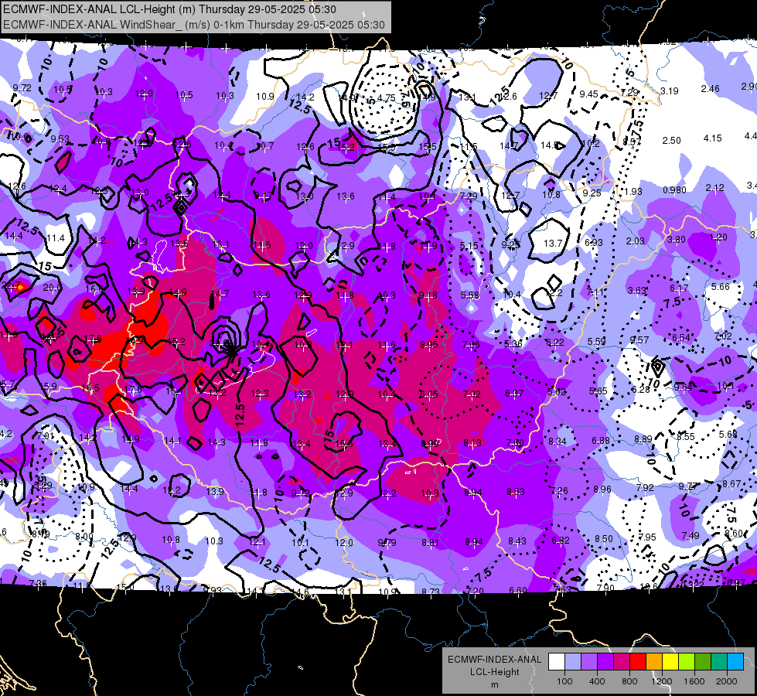Image resolution: width=757 pixels, height=696 pixels.
Task: Click the wind shear value 7.49
Action: (x=691, y=535)
